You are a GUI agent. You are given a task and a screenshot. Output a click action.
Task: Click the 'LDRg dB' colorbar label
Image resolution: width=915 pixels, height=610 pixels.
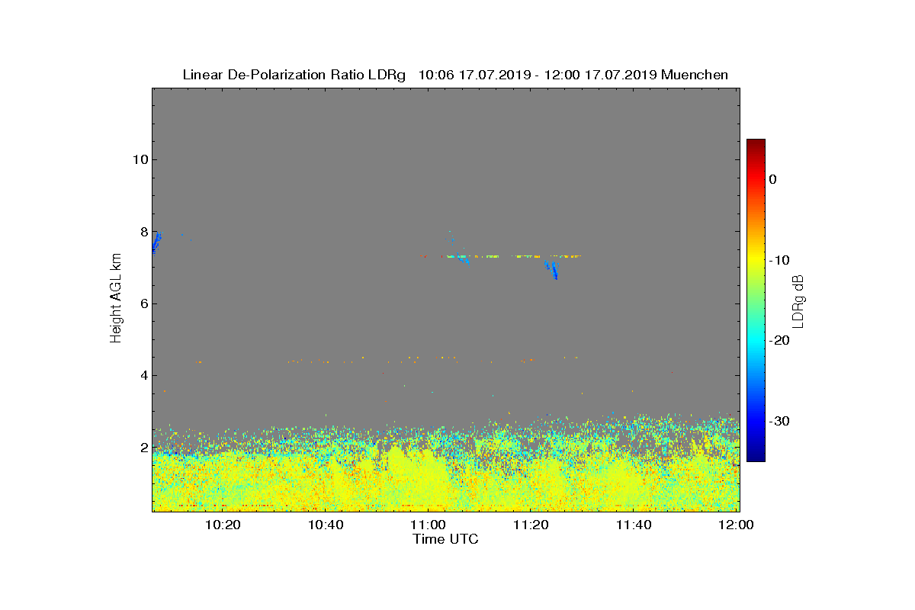pyautogui.click(x=798, y=300)
